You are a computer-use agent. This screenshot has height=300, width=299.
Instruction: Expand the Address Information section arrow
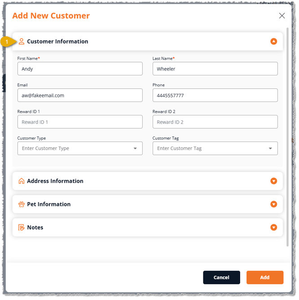click(x=274, y=181)
